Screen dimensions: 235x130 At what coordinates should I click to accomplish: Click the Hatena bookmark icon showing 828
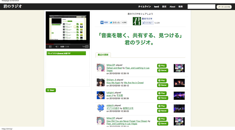pyautogui.click(x=104, y=22)
